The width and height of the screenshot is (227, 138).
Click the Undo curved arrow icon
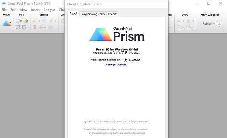tap(62, 27)
